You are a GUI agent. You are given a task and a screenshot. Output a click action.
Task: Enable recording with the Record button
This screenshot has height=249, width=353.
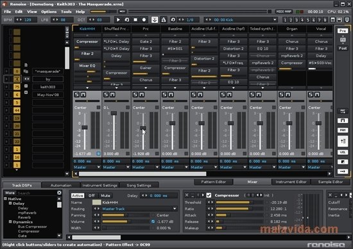[144, 20]
